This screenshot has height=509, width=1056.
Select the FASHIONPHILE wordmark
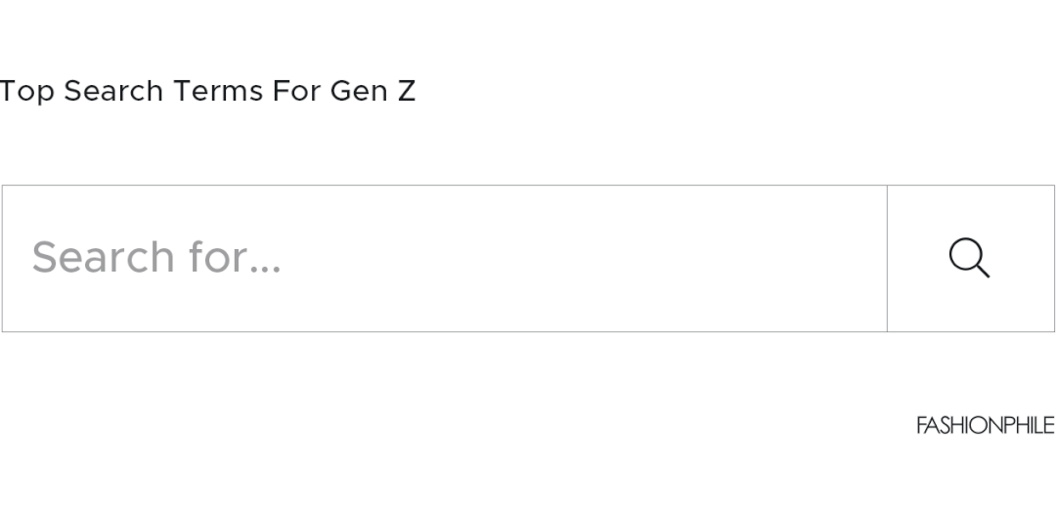point(985,425)
